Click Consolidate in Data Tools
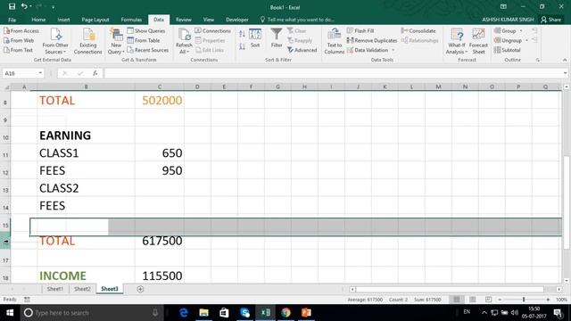The image size is (571, 321). pyautogui.click(x=418, y=31)
